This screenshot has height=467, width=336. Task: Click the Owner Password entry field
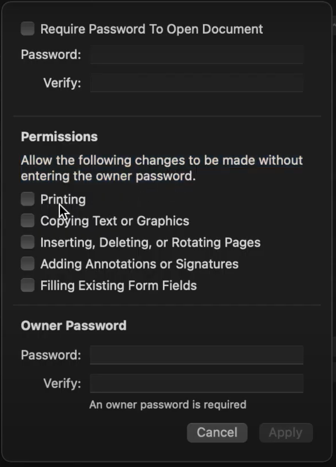tap(197, 355)
